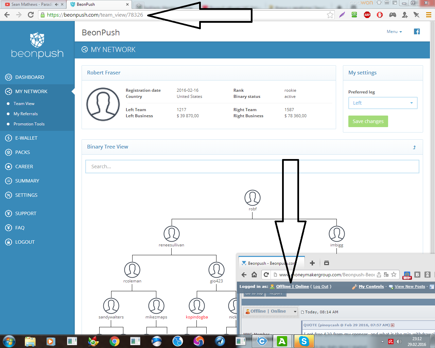Image resolution: width=435 pixels, height=348 pixels.
Task: Click the taskbar volume speaker icon
Action: click(399, 342)
